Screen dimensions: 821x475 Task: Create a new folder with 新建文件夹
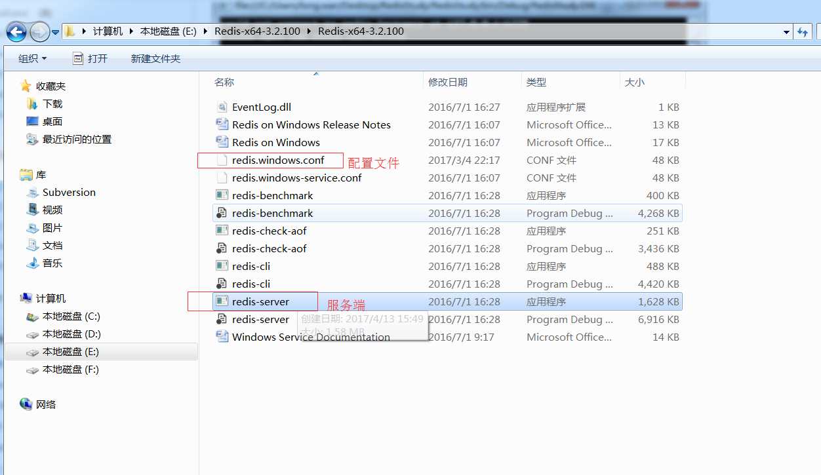click(x=155, y=58)
